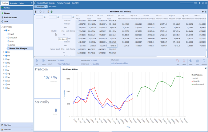Click the pin icon at right of Revenue Mth Trend header
The height and width of the screenshot is (132, 208).
coord(205,12)
